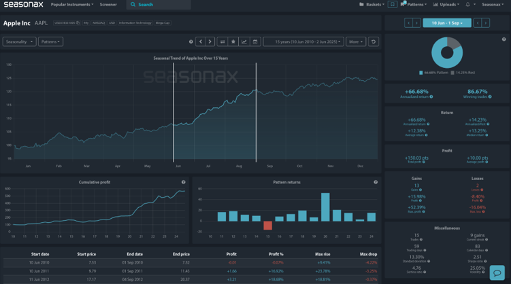Open Patterns dropdown in chart toolbar
The width and height of the screenshot is (511, 284).
pos(50,41)
